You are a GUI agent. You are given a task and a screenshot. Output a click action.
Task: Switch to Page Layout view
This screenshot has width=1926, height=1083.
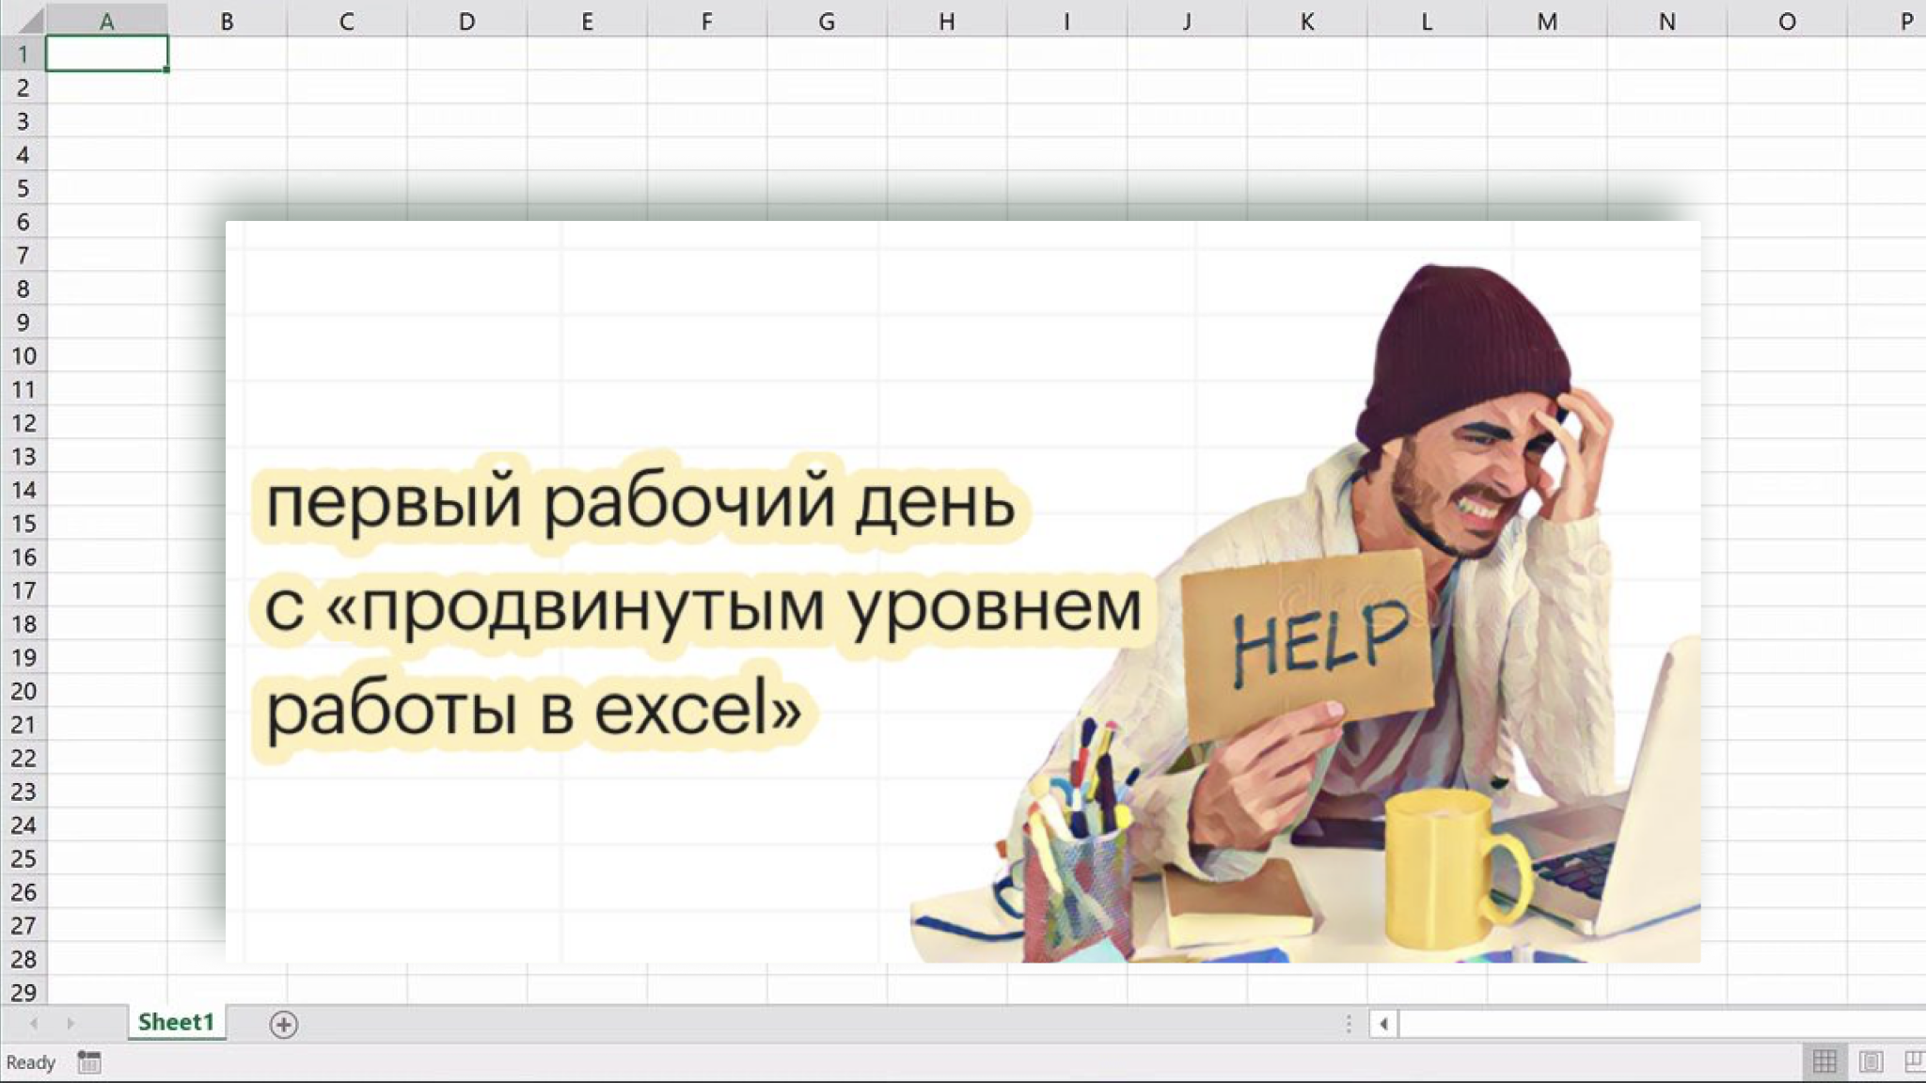pos(1871,1062)
